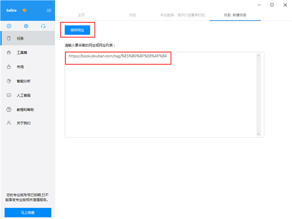Switch to the 任务 tab at top

coord(133,15)
